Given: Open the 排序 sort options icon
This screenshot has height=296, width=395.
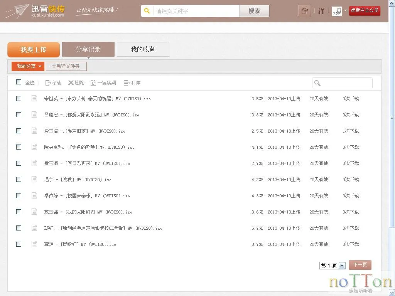Looking at the screenshot, I should point(126,82).
